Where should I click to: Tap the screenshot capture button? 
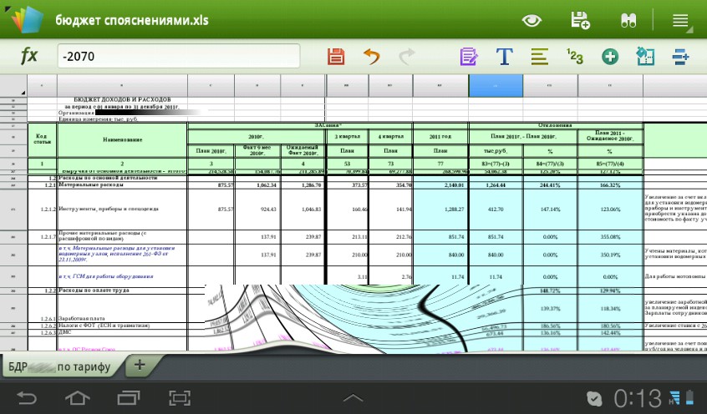point(180,398)
